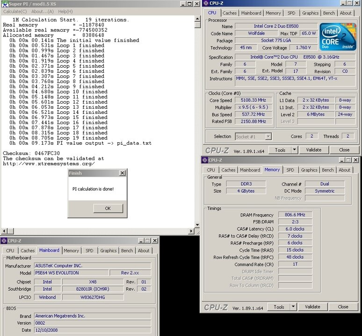The height and width of the screenshot is (336, 362).
Task: Click Command Rate value 1T
Action: click(295, 264)
